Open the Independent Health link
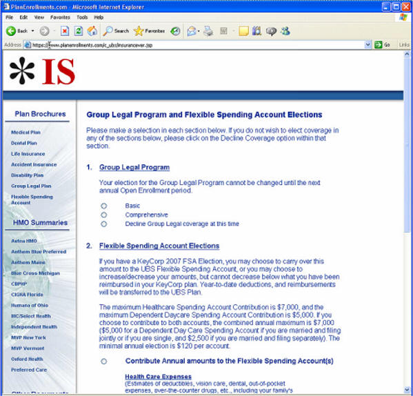 [34, 327]
